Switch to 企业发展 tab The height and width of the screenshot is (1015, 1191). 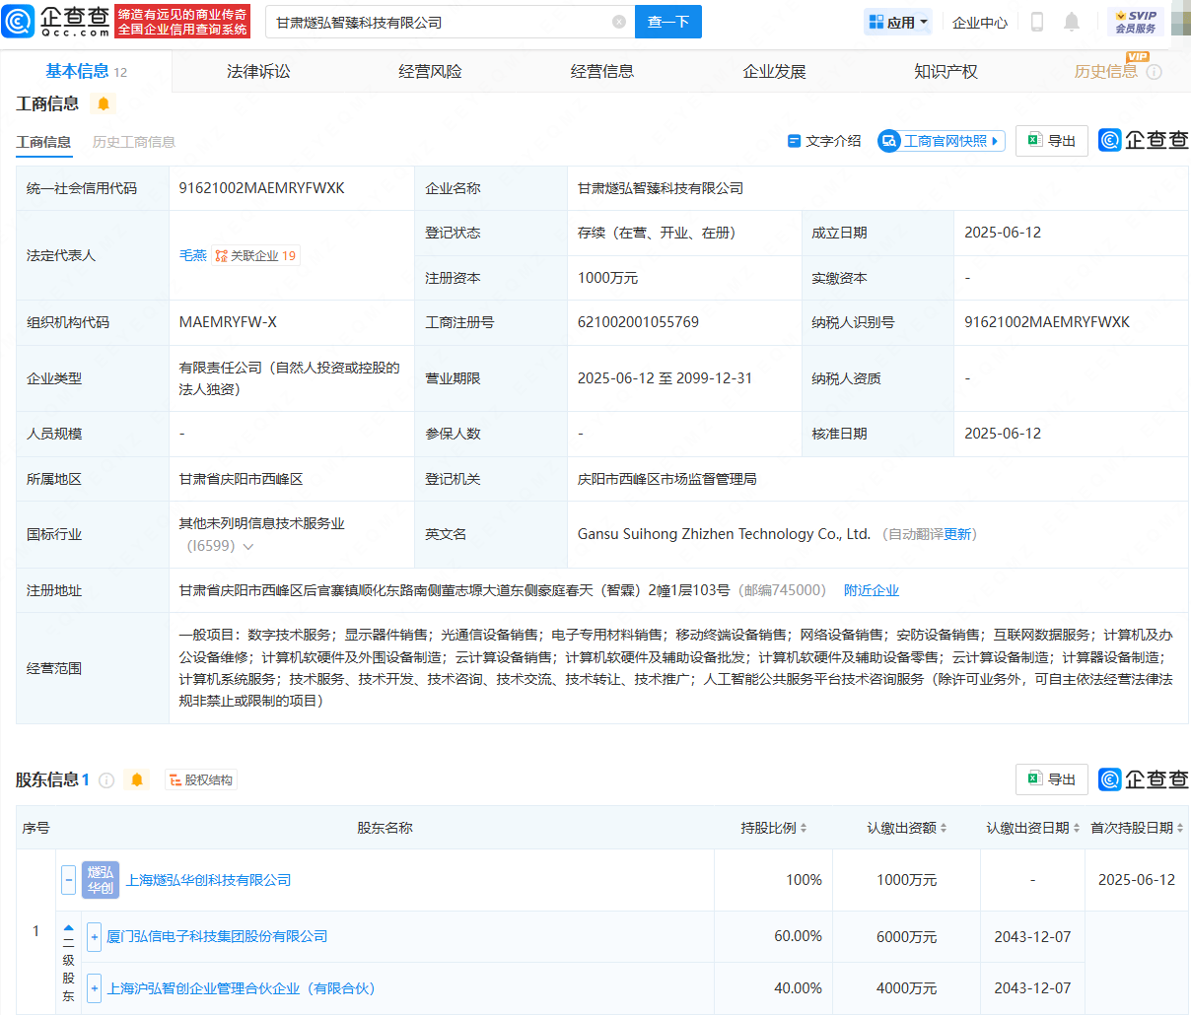pos(774,71)
